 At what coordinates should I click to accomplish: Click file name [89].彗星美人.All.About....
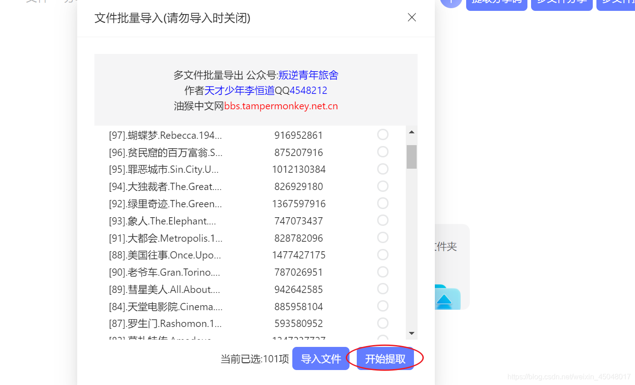tap(164, 290)
